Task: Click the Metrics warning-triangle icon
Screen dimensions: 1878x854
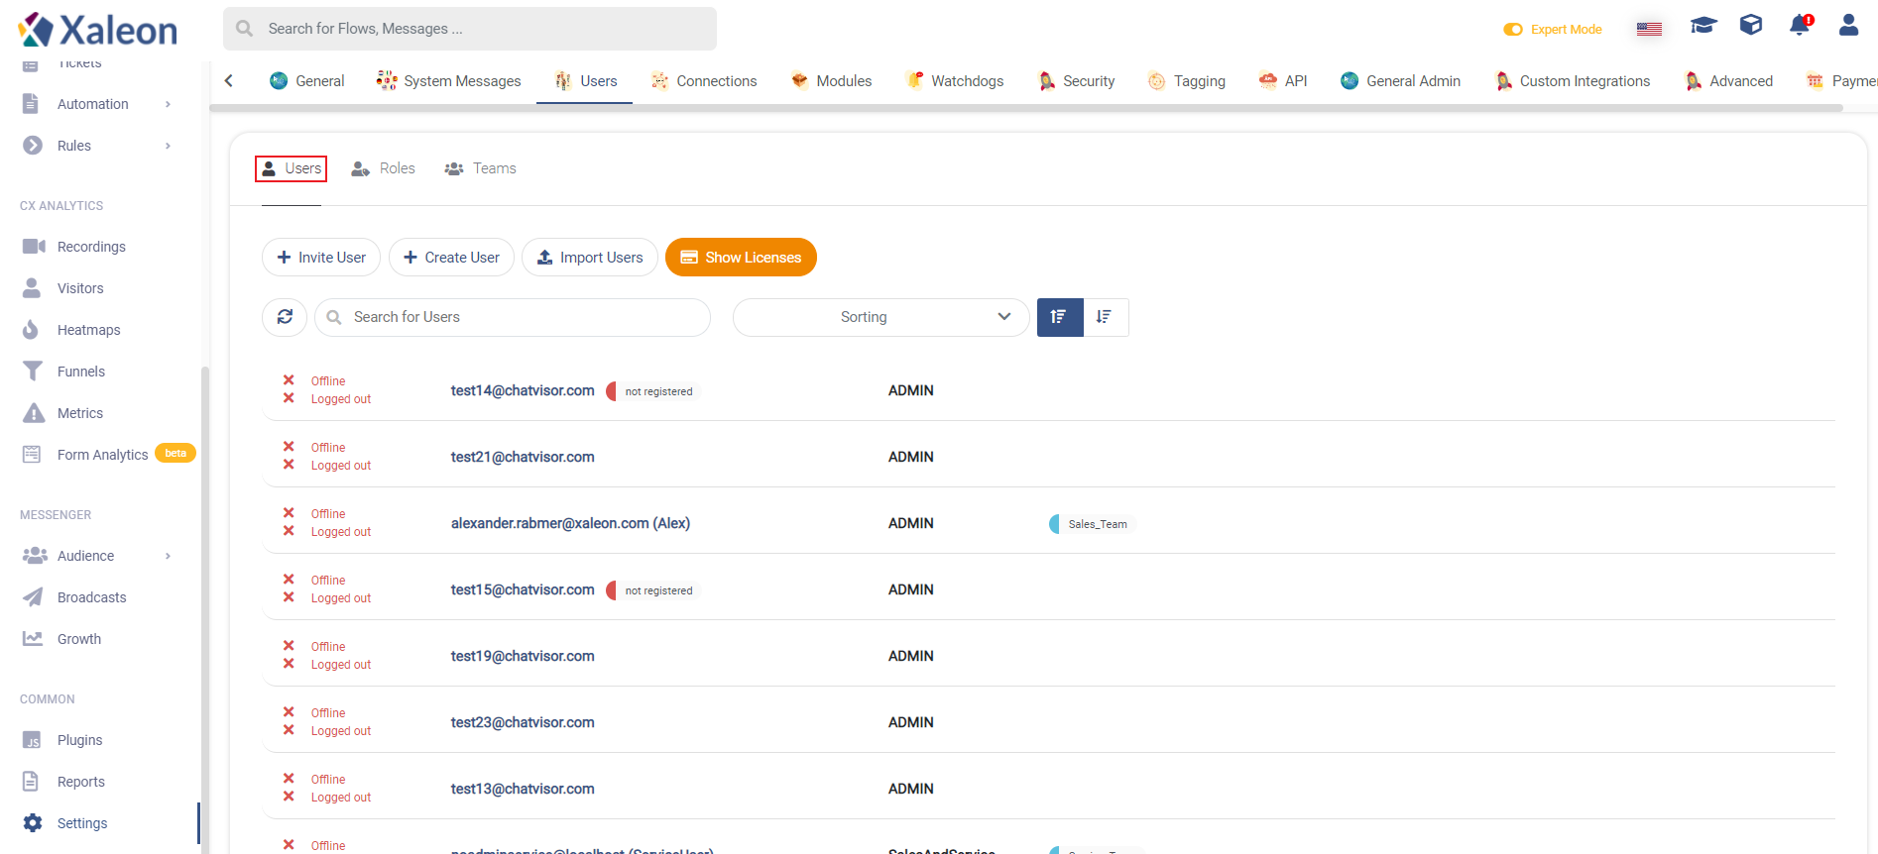Action: point(34,413)
